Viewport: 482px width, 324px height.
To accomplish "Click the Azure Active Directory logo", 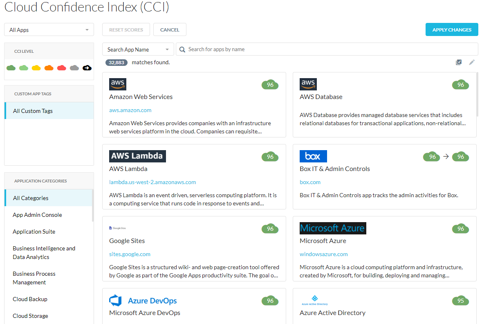I will pos(314,300).
